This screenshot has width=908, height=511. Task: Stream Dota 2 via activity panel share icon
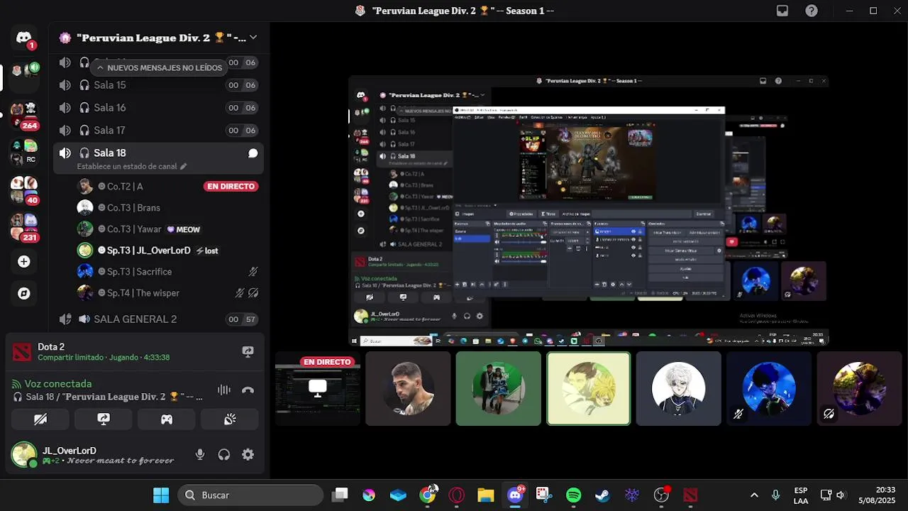(248, 351)
